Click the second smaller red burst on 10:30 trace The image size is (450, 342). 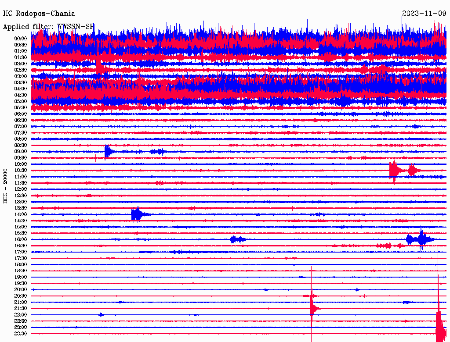pyautogui.click(x=413, y=170)
